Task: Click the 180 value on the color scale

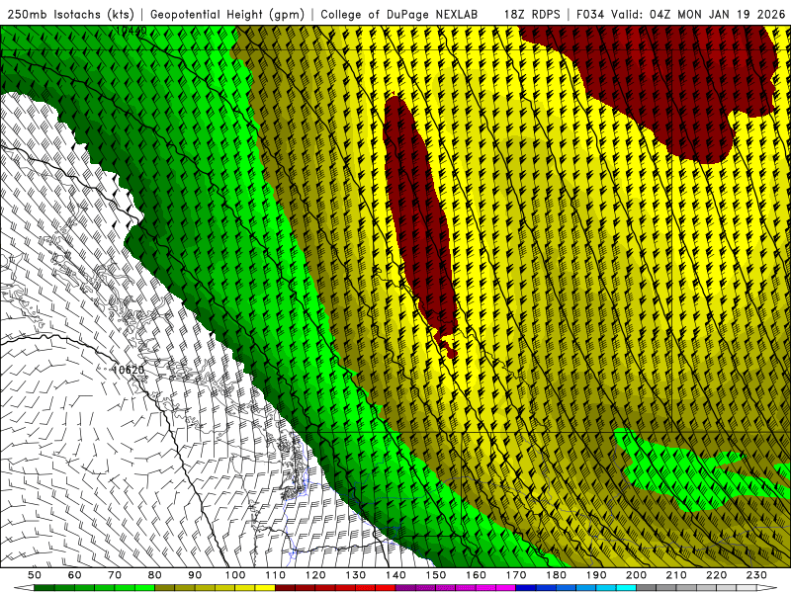Action: [x=557, y=575]
